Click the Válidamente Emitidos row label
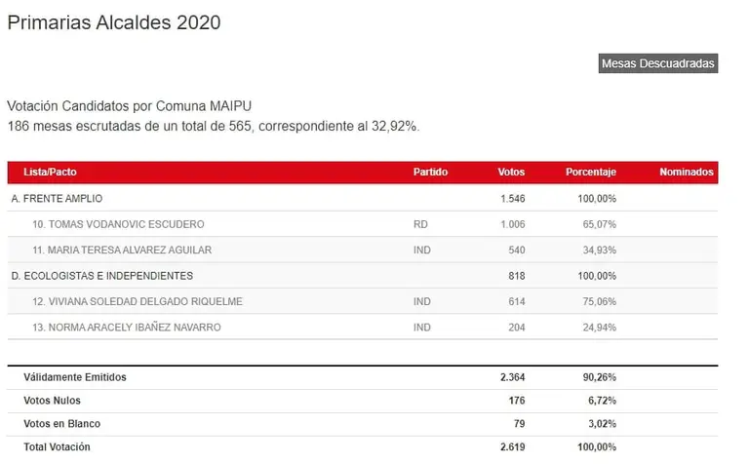 [75, 377]
